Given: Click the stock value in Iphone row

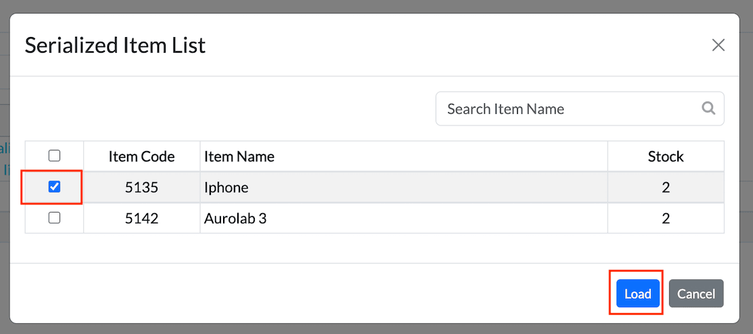Looking at the screenshot, I should [665, 188].
